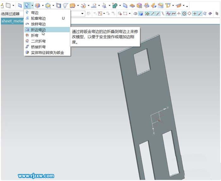Collapse the Flange tool dropdown arrow

tap(32, 6)
